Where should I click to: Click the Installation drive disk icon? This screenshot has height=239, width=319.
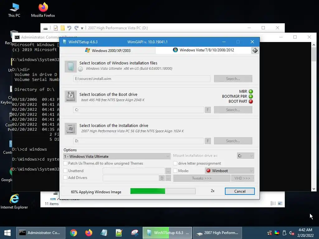click(70, 129)
